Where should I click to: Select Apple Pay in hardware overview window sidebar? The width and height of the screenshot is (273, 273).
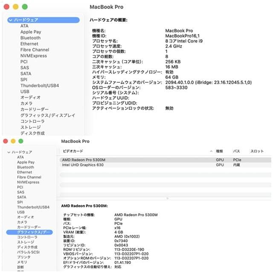click(x=31, y=32)
